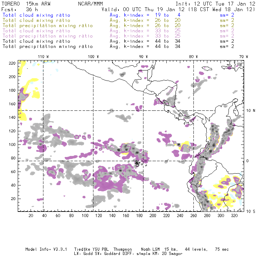The height and width of the screenshot is (257, 257).
Task: Click the '0' equator latitude label
Action: (x=248, y=161)
